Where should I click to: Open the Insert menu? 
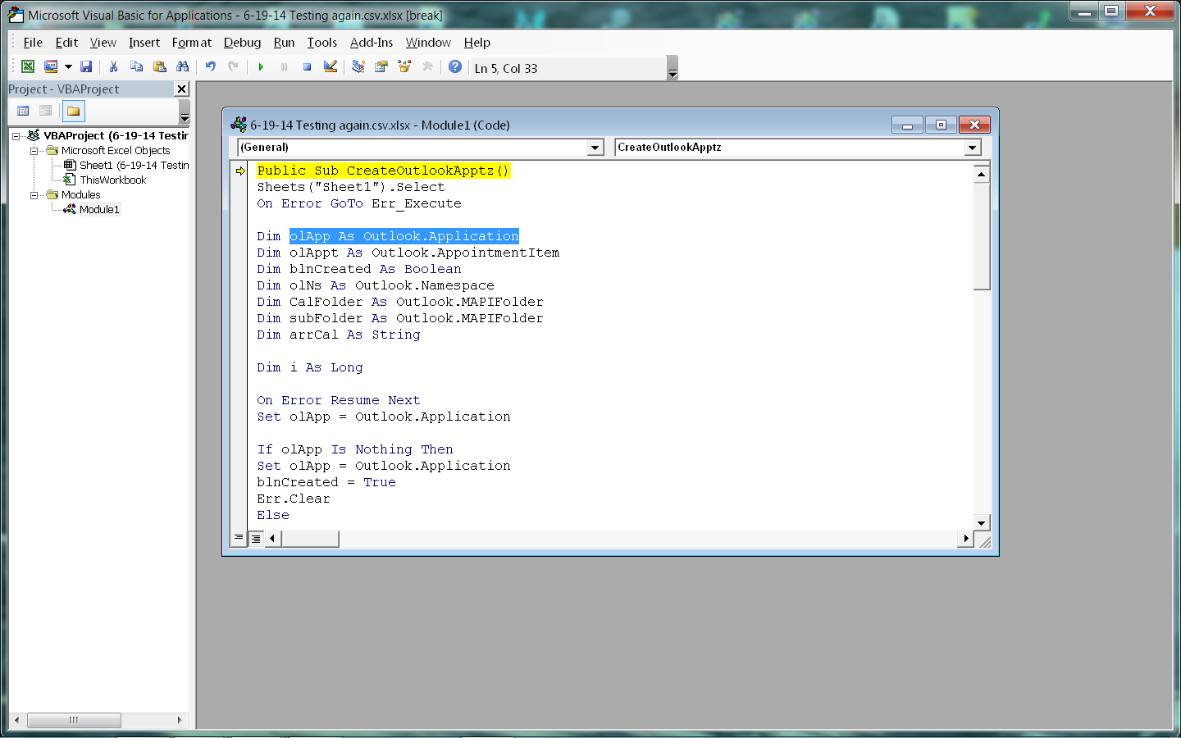click(144, 43)
